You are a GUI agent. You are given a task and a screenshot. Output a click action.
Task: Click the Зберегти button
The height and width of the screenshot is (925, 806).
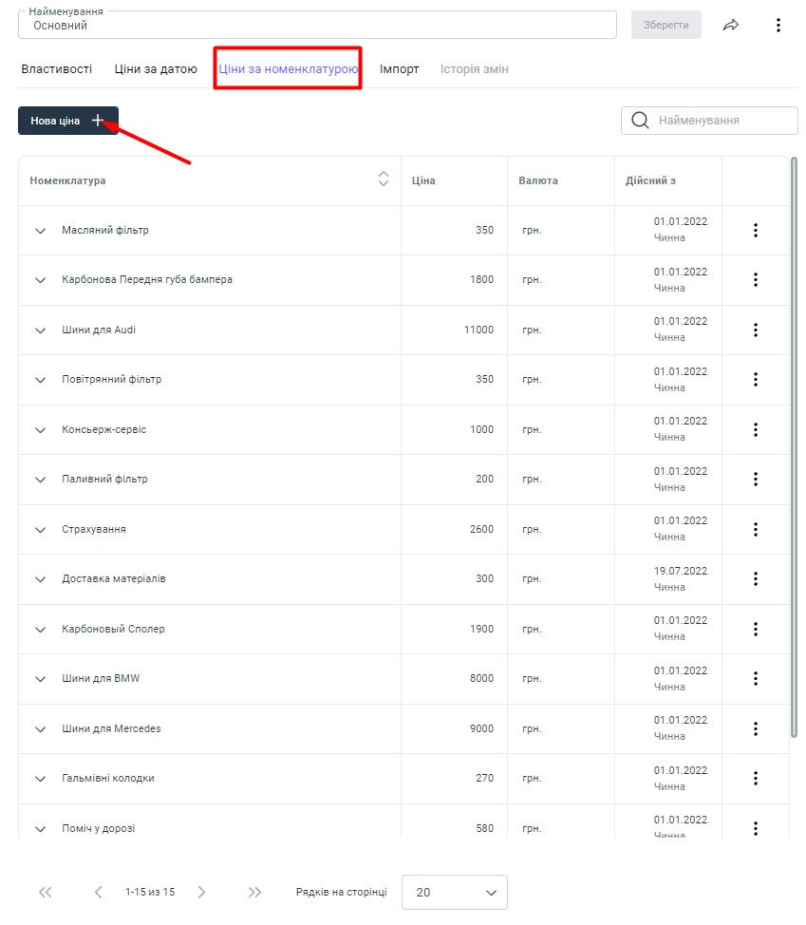[x=666, y=25]
